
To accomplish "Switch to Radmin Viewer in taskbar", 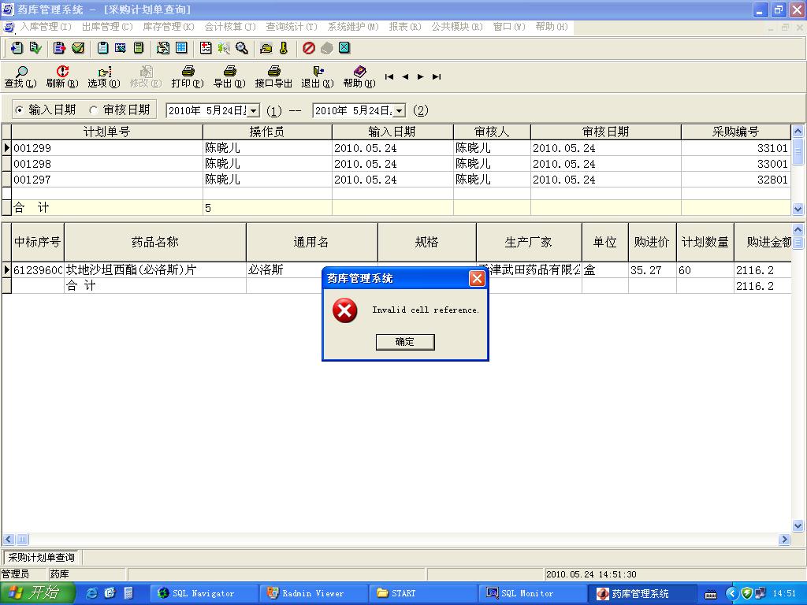I will tap(312, 593).
